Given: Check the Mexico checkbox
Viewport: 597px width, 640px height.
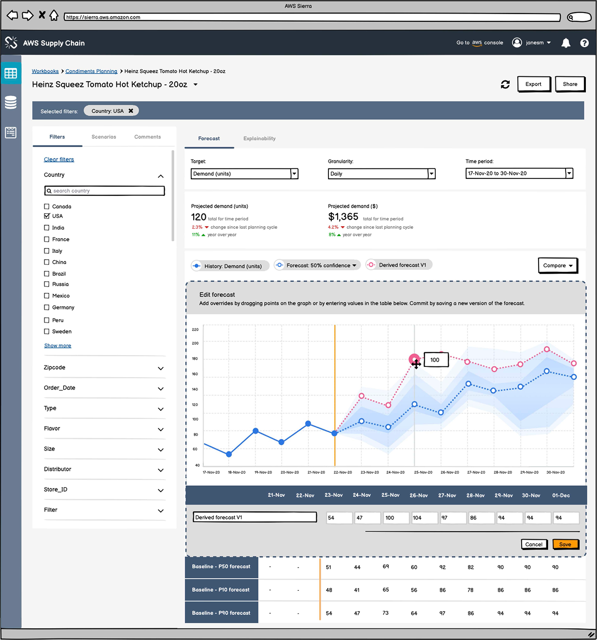Looking at the screenshot, I should [47, 296].
